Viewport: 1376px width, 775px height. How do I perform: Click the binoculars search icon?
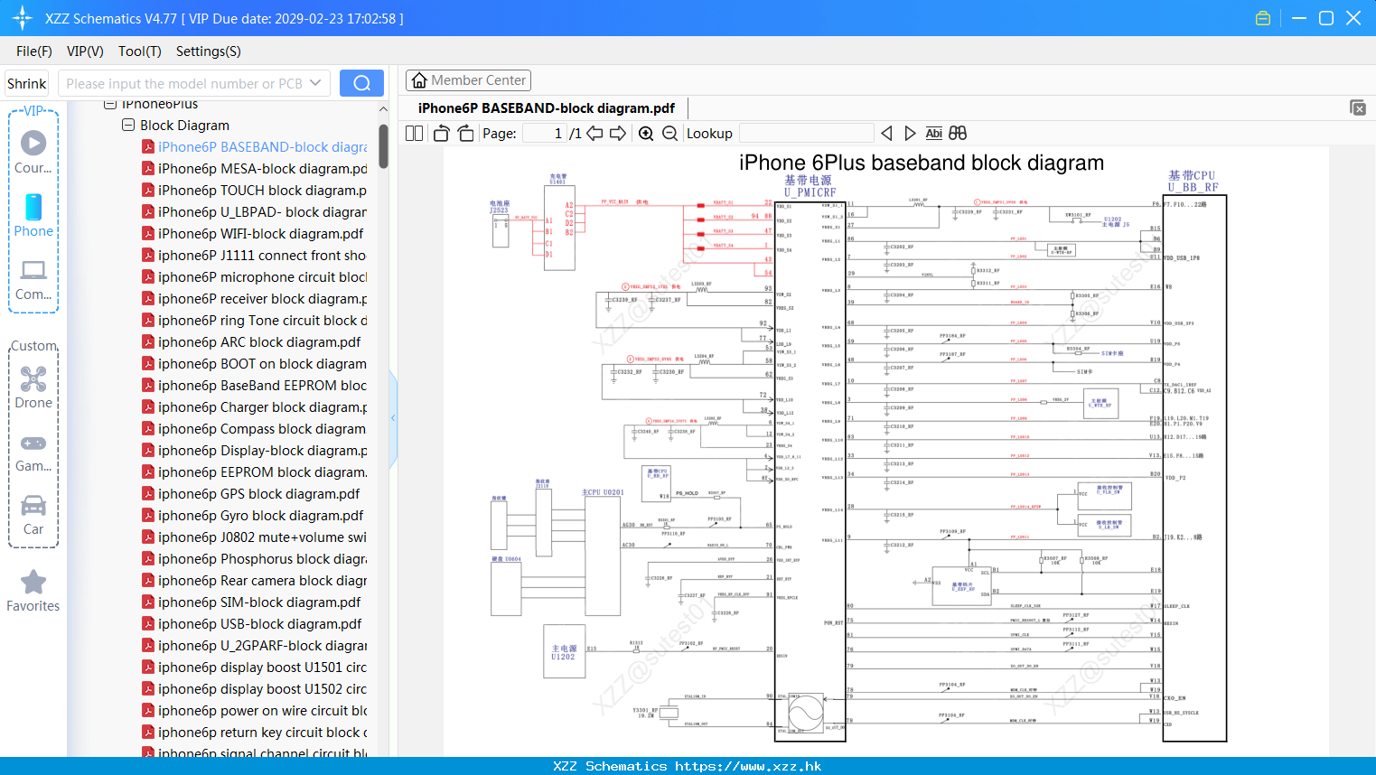click(958, 133)
